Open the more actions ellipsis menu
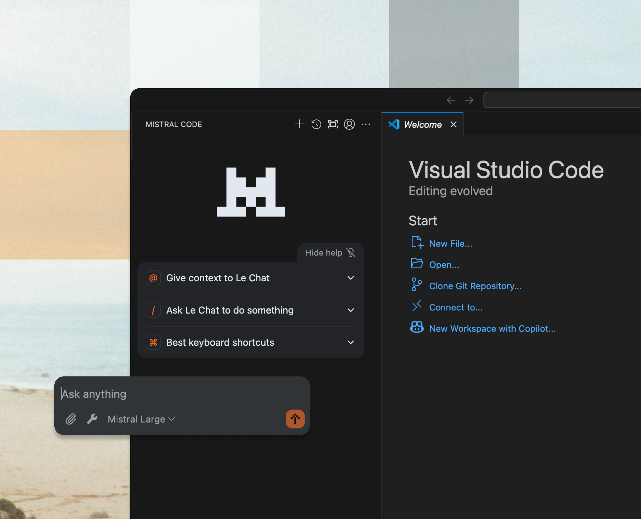The height and width of the screenshot is (519, 641). (366, 124)
